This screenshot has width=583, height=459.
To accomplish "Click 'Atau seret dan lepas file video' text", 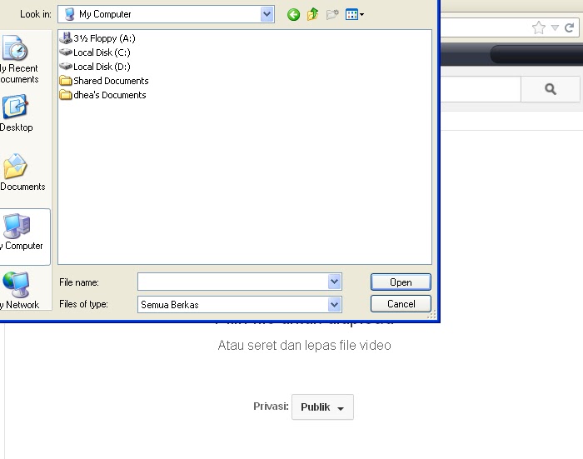I will click(x=304, y=345).
